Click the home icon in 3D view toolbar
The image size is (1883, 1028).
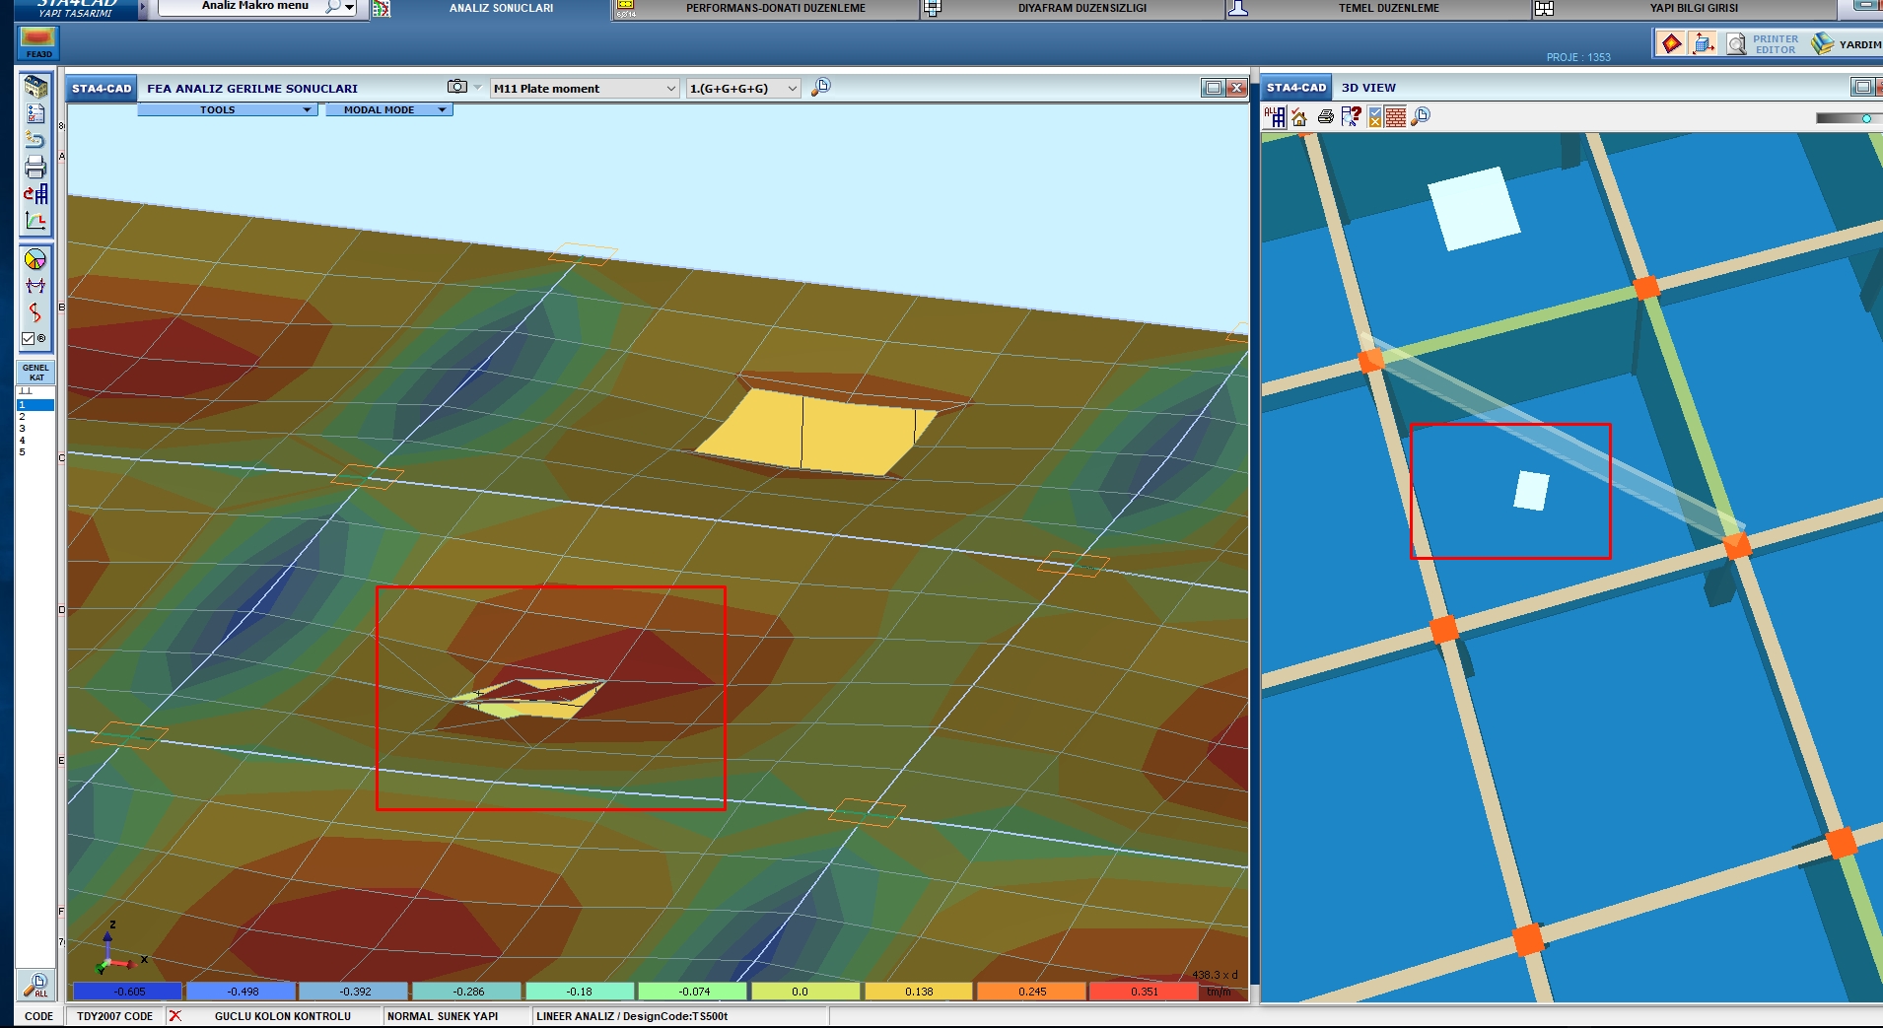point(1299,117)
